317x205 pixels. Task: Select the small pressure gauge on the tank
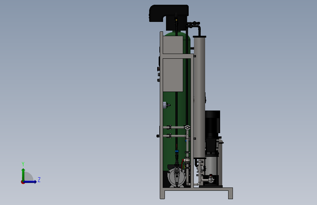tap(167, 105)
